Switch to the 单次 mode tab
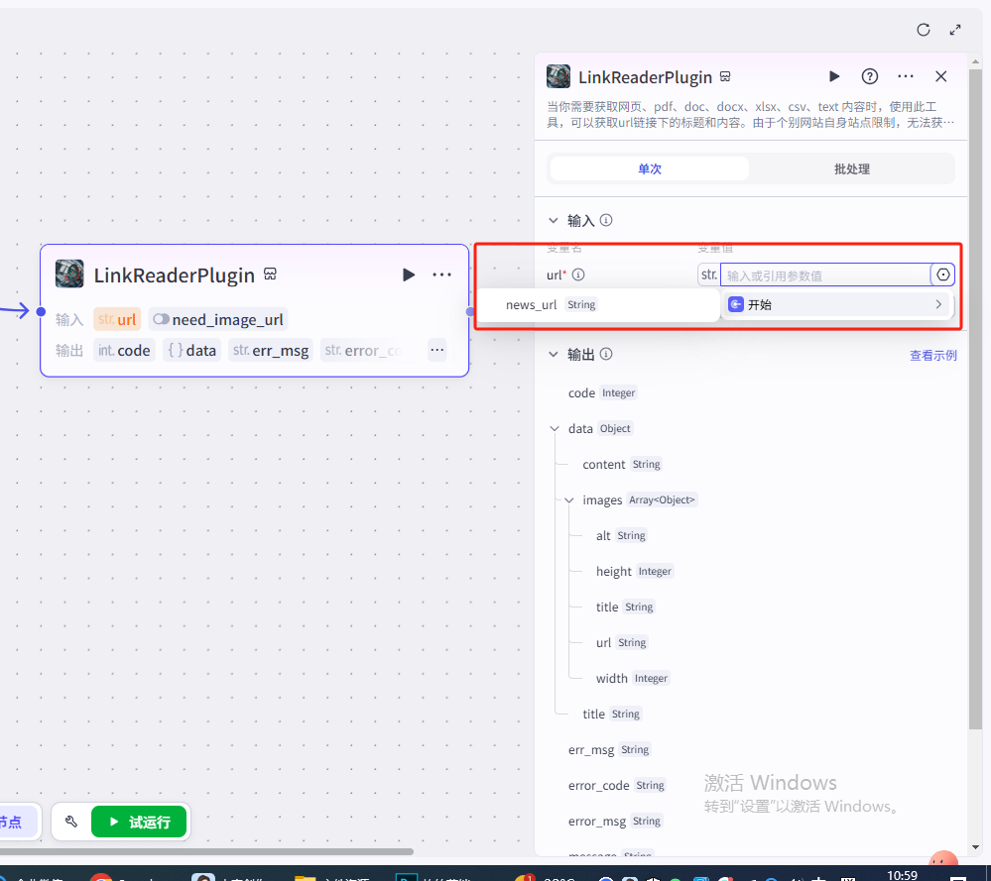 click(x=650, y=168)
